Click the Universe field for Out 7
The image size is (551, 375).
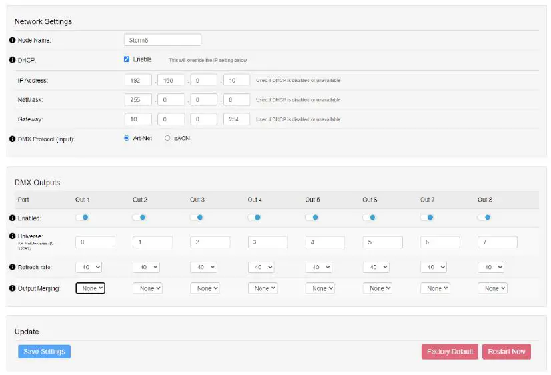click(x=440, y=242)
